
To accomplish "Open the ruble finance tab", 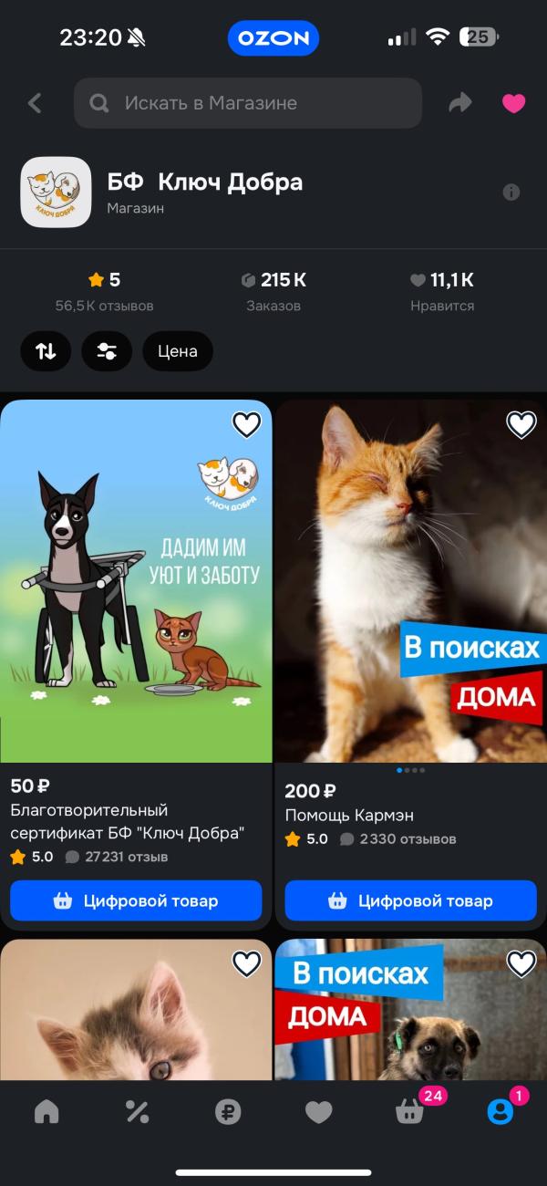I will click(228, 1111).
